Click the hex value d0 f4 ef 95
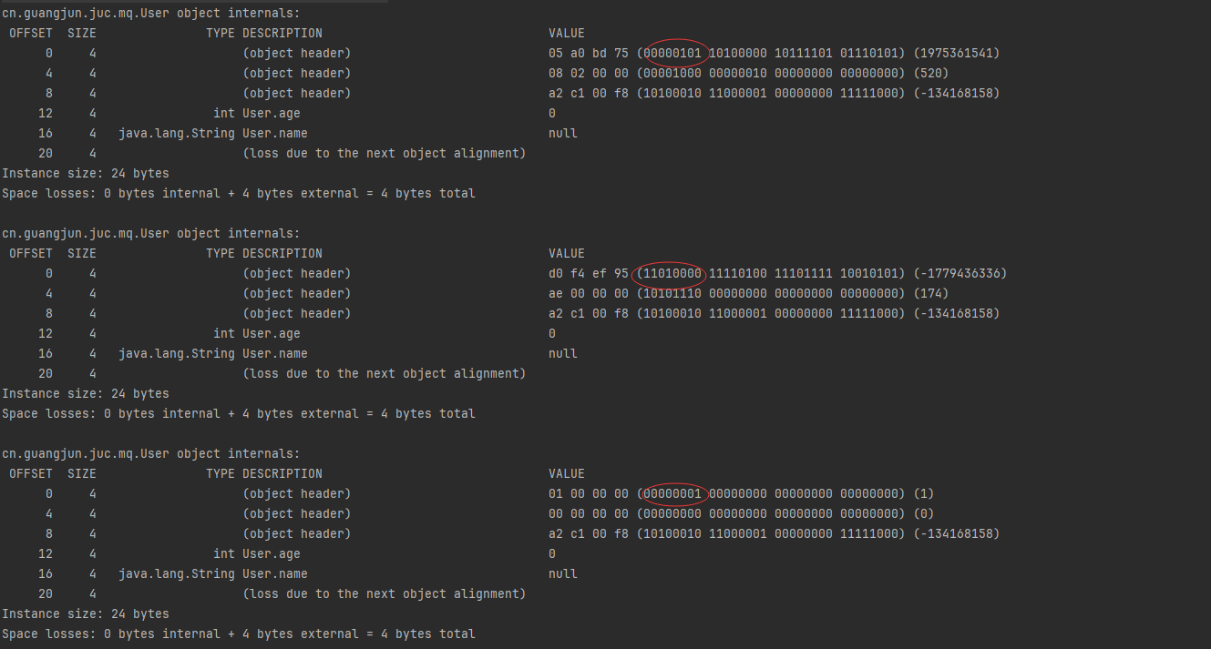1211x649 pixels. pos(589,274)
